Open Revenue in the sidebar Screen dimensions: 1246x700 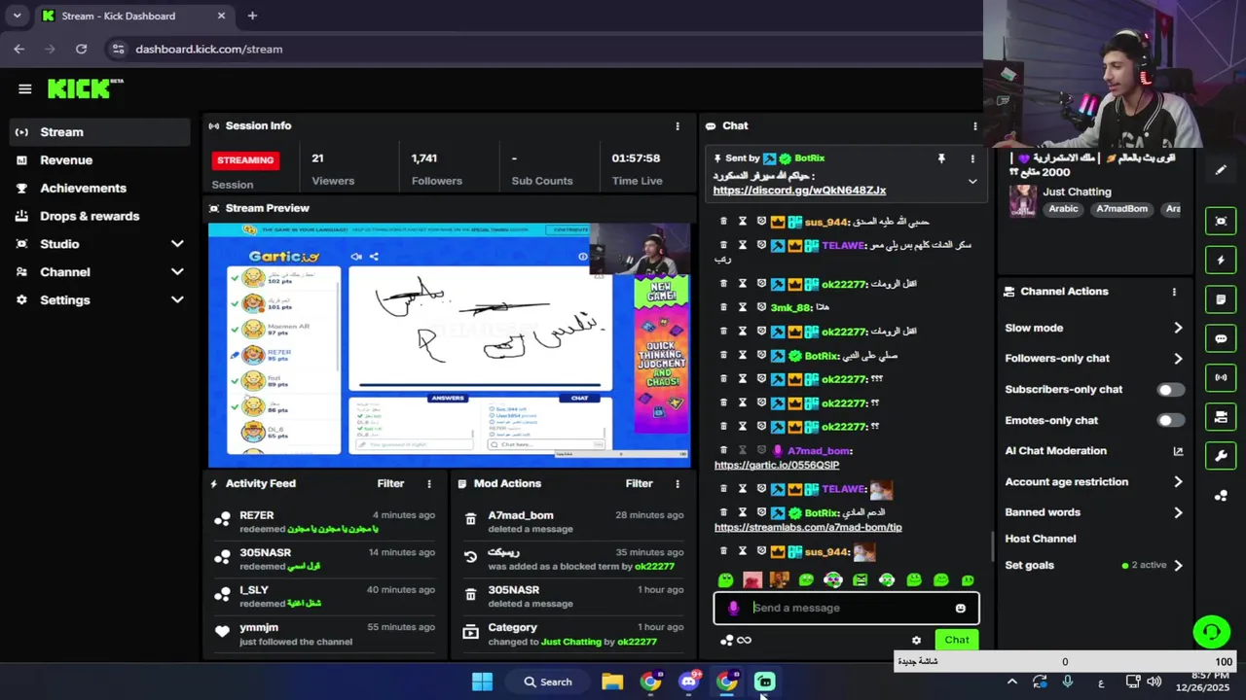pyautogui.click(x=100, y=160)
